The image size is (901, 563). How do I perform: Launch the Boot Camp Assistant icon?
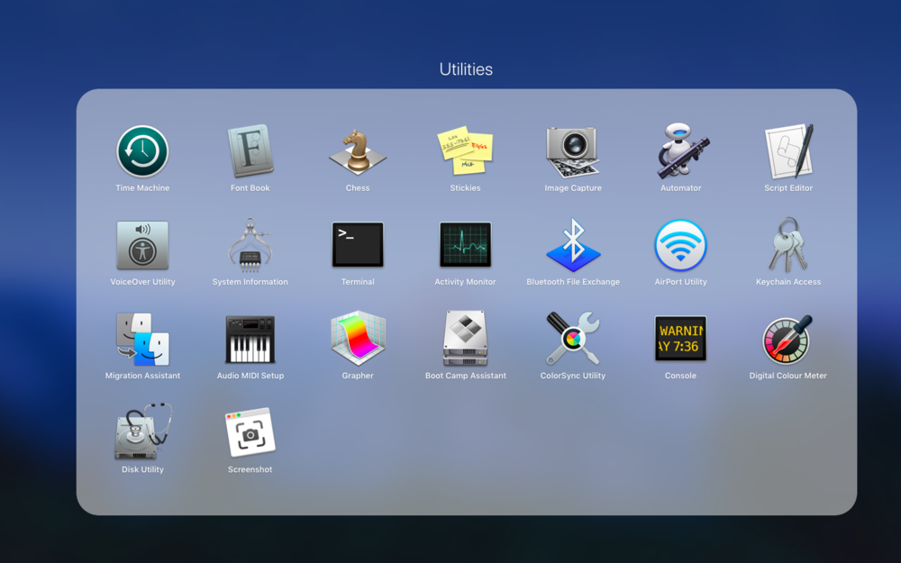coord(466,339)
